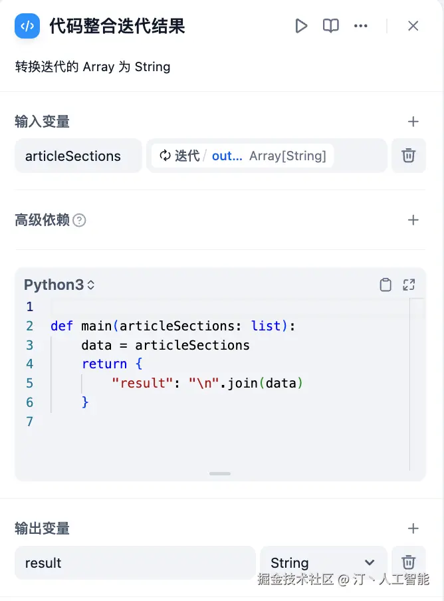
Task: Add a new output variable
Action: [413, 529]
